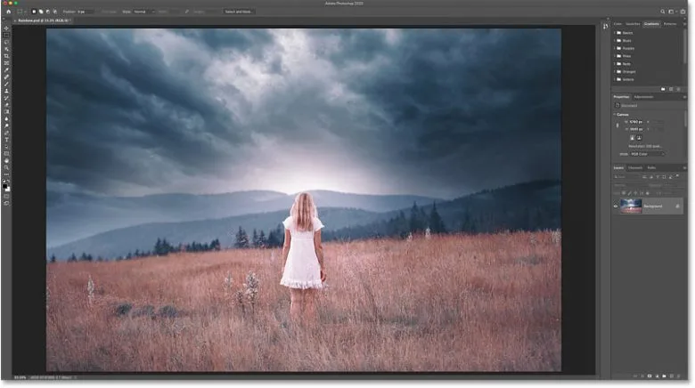Expand the Basics gradient folder
The width and height of the screenshot is (695, 388).
617,32
